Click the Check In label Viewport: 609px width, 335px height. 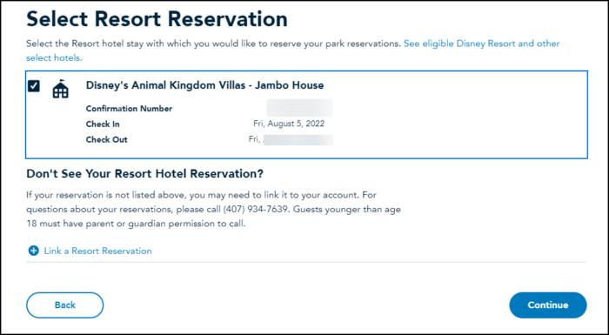tap(103, 124)
